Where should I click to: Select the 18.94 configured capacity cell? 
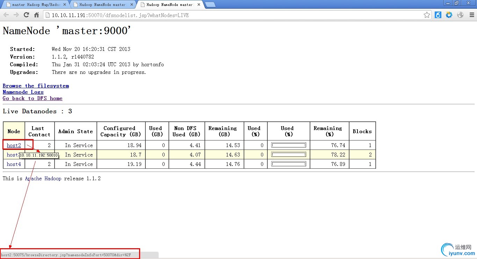[x=121, y=145]
